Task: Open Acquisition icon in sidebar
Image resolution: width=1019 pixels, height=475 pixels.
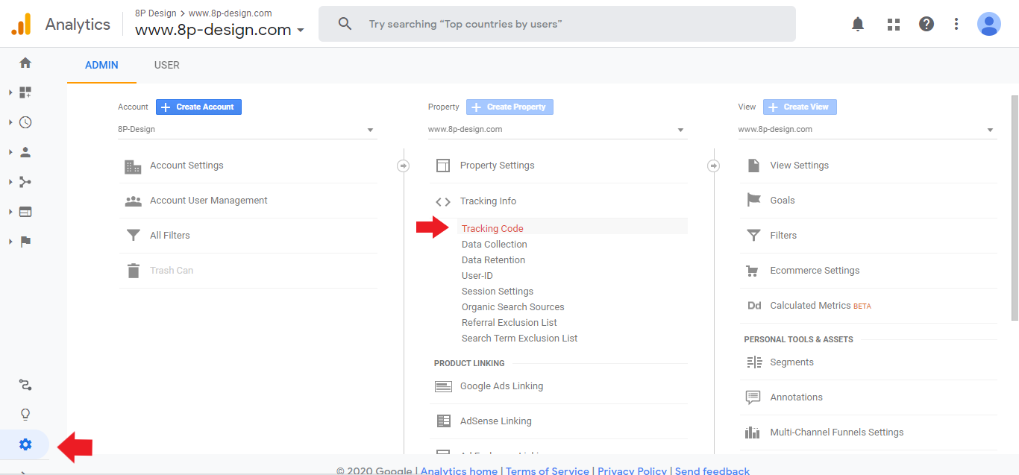Action: tap(25, 182)
